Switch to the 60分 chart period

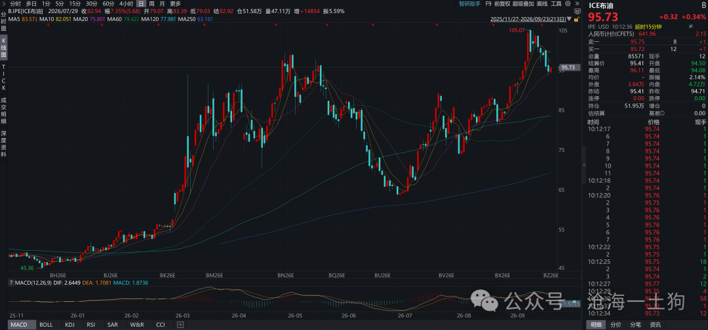tap(108, 3)
